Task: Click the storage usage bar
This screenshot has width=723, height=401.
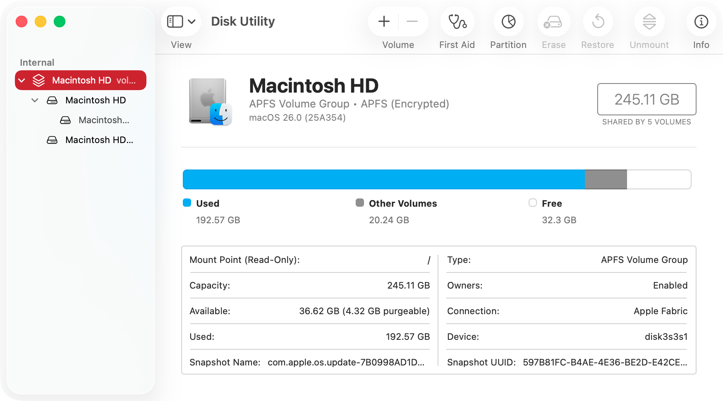Action: pyautogui.click(x=437, y=179)
